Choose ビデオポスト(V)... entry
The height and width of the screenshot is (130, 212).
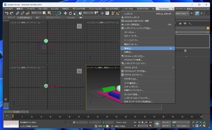(x=148, y=79)
